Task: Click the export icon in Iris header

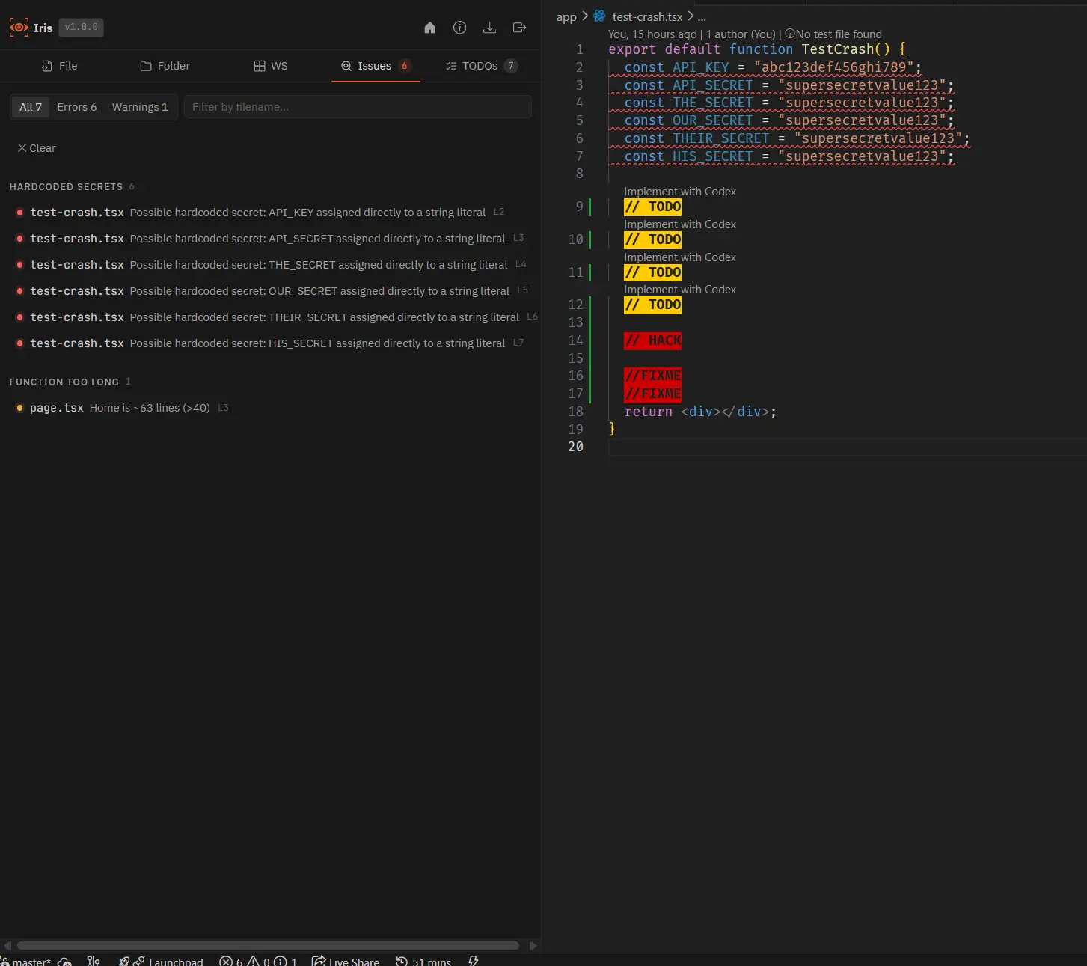Action: point(519,28)
